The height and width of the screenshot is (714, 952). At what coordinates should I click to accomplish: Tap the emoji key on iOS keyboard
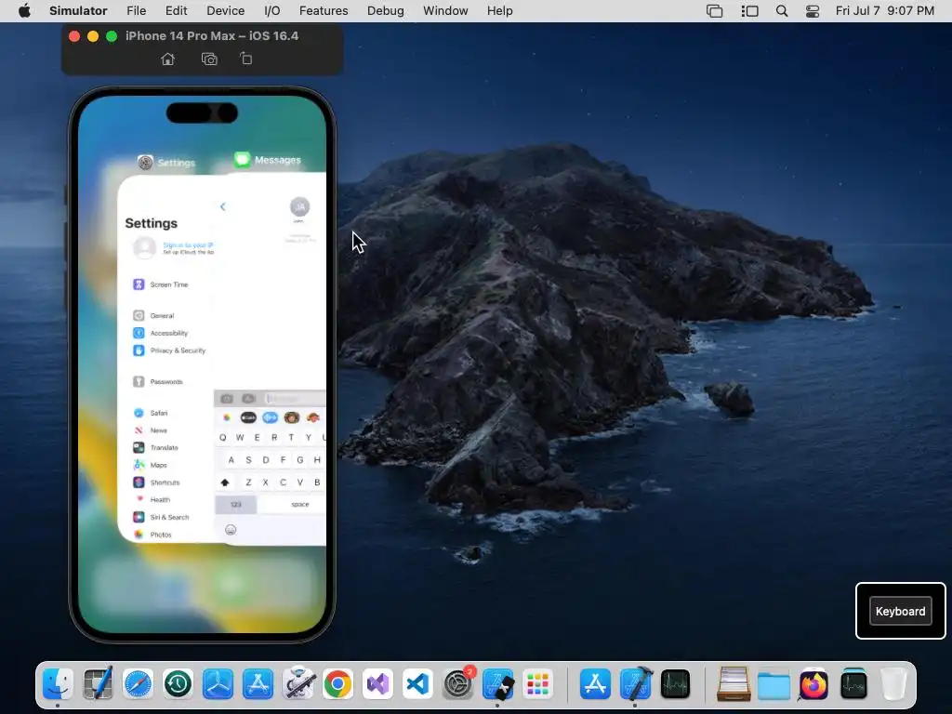click(x=231, y=529)
